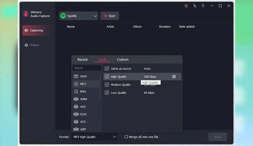Screen dimensions: 253x146
Task: Click the Low Quality note icon
Action: [x=107, y=93]
